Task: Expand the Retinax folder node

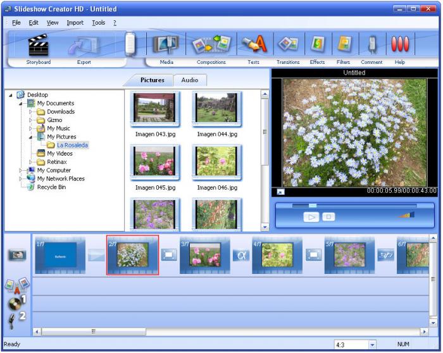Action: pyautogui.click(x=30, y=162)
